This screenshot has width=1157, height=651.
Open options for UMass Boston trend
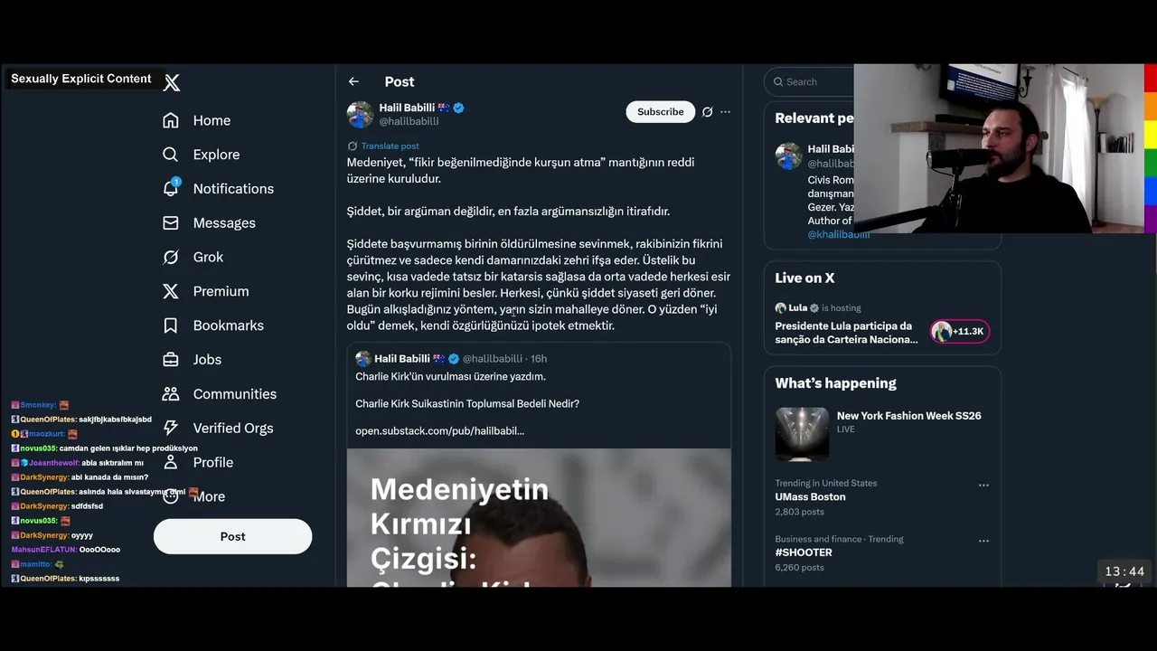point(983,486)
